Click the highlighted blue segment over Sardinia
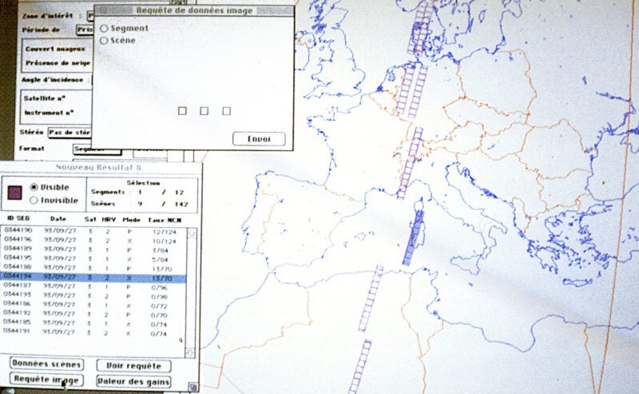Screen dimensions: 639x394 pyautogui.click(x=413, y=238)
